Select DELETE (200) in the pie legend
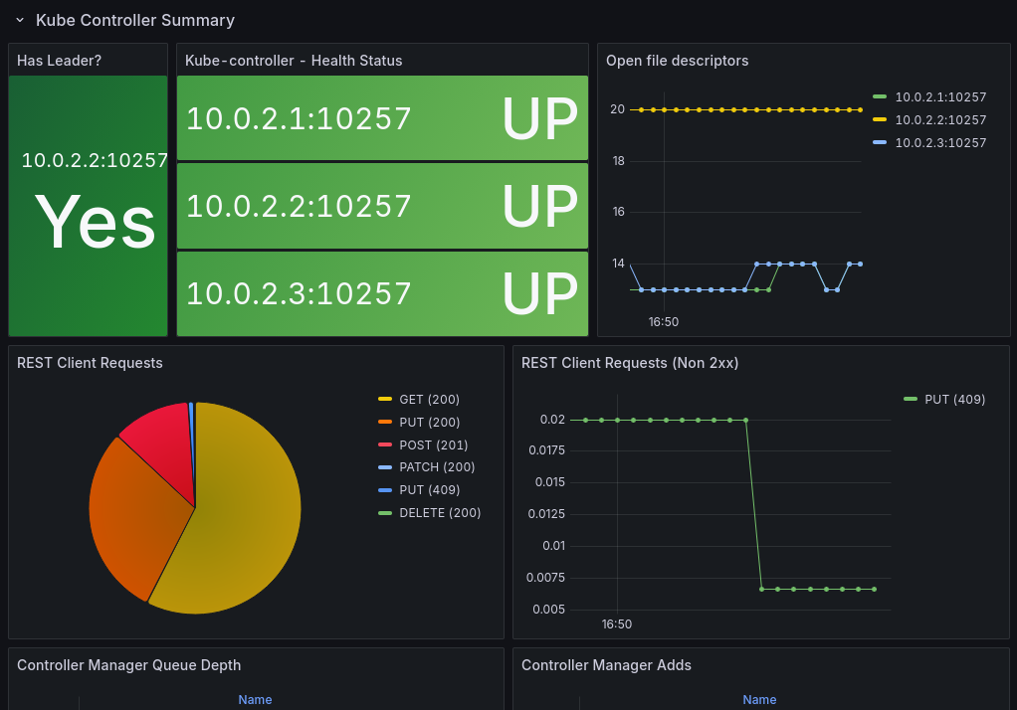Screen dimensions: 1017x710 click(x=440, y=512)
